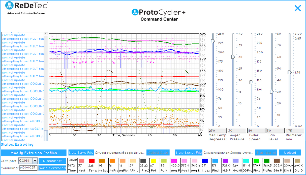
Task: Create a New Save File
Action: click(81, 152)
